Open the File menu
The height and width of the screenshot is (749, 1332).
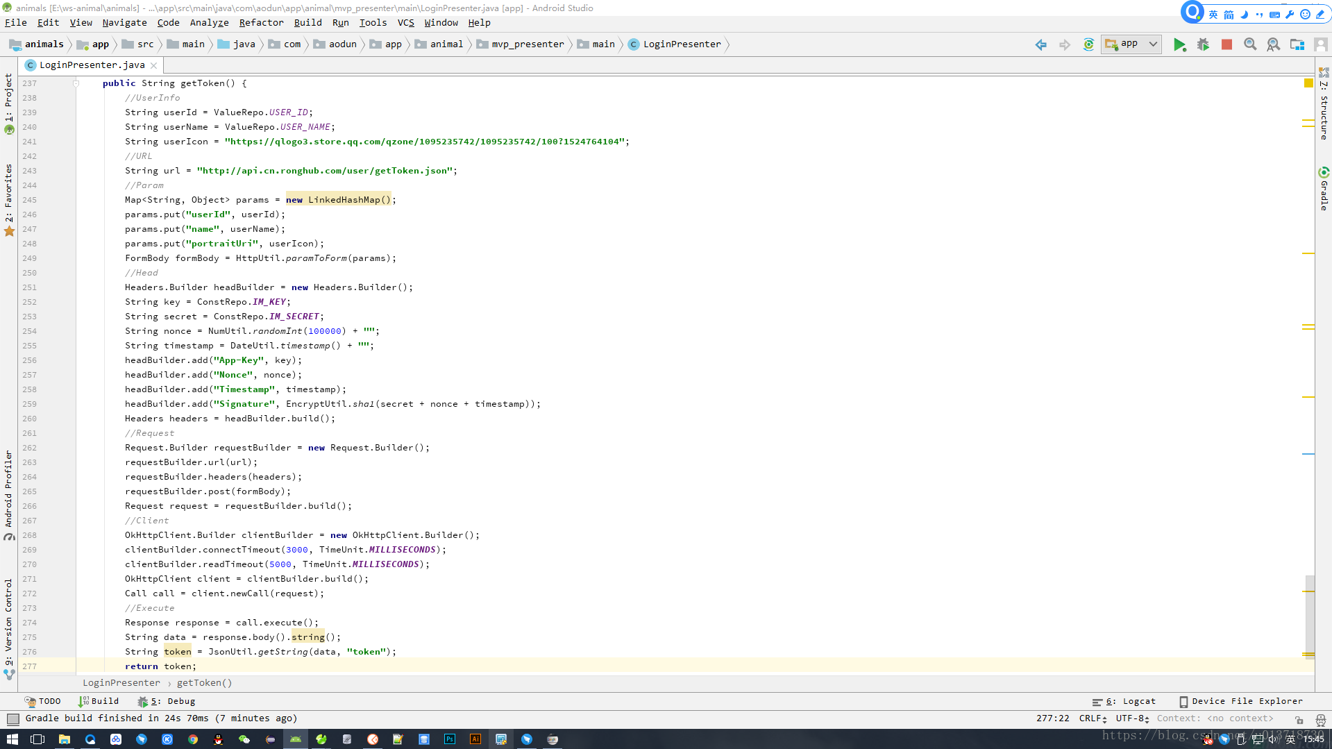coord(15,23)
